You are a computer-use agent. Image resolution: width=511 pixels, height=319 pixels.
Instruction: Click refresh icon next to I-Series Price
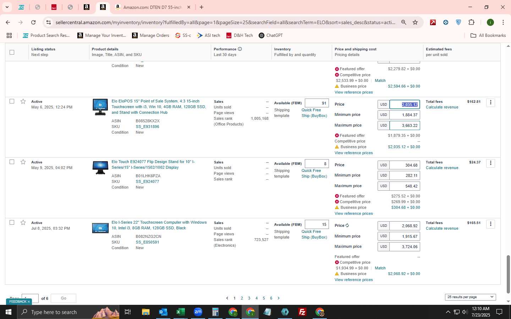(x=347, y=225)
